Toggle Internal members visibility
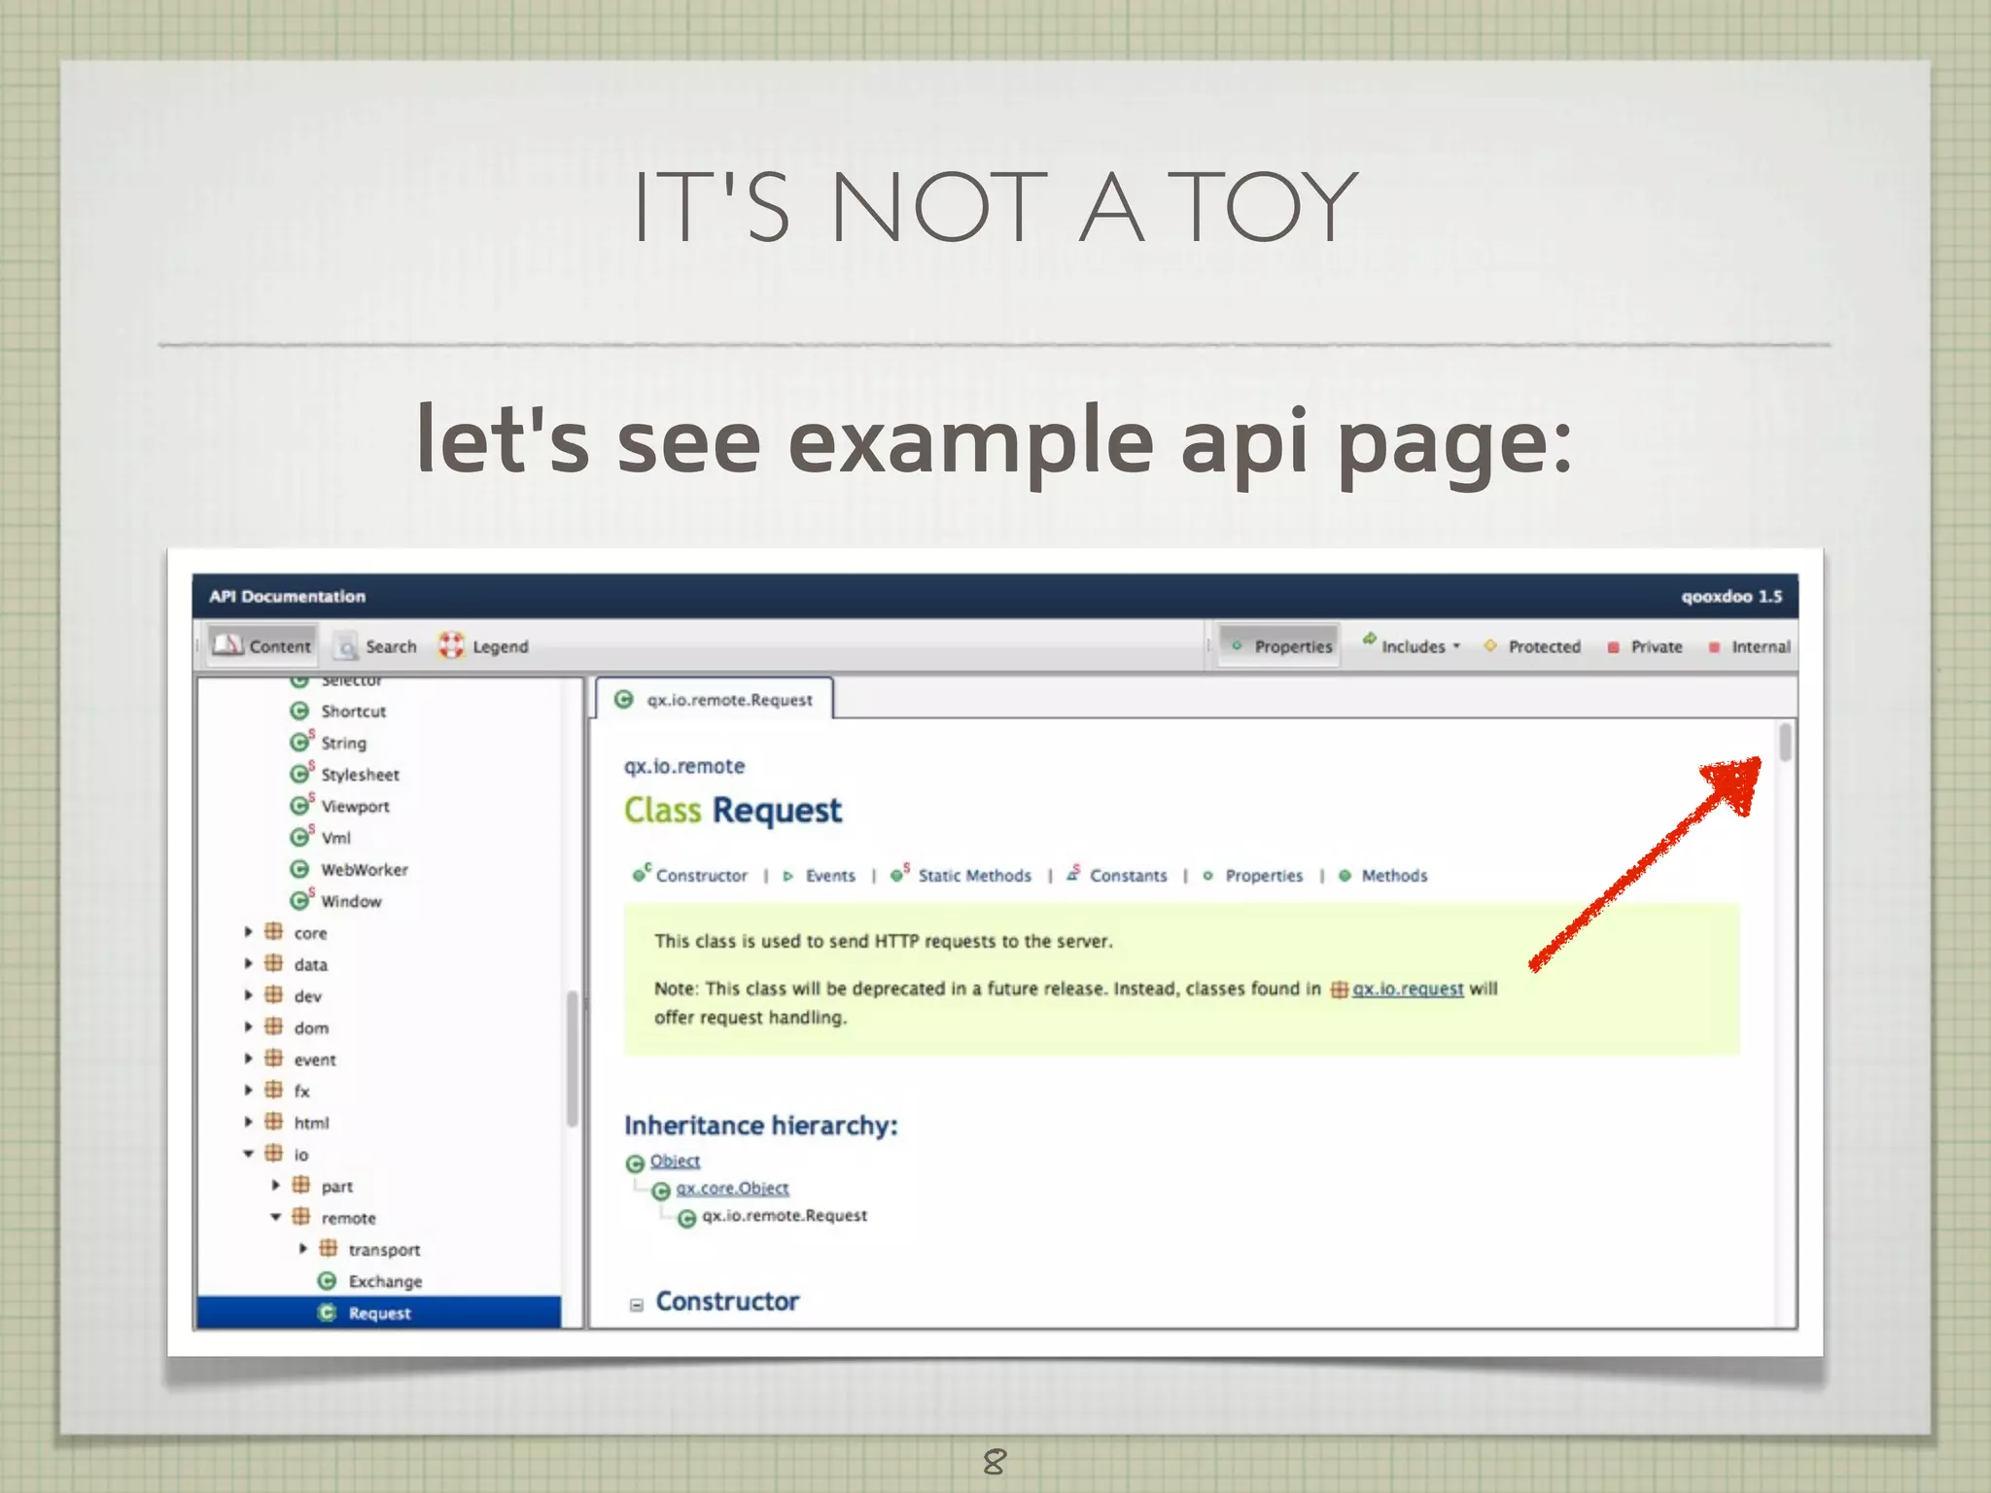The width and height of the screenshot is (1991, 1493). point(1749,646)
